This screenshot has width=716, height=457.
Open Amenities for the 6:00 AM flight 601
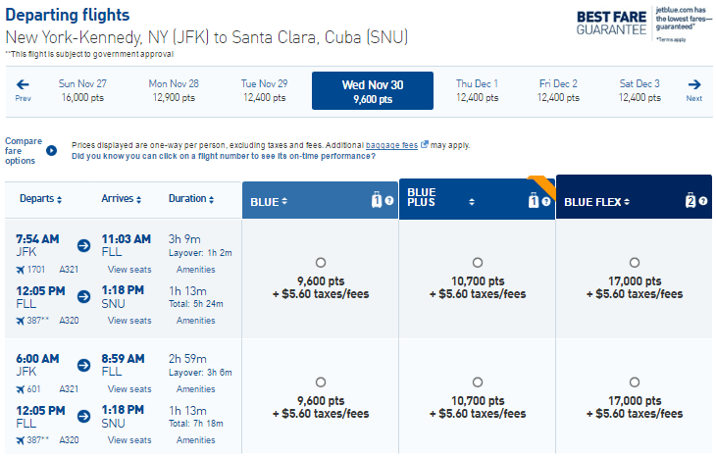(x=196, y=389)
